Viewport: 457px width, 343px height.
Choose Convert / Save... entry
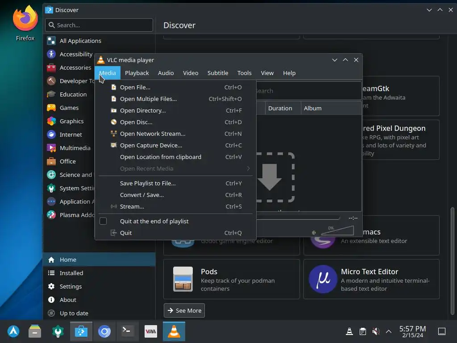click(x=176, y=195)
